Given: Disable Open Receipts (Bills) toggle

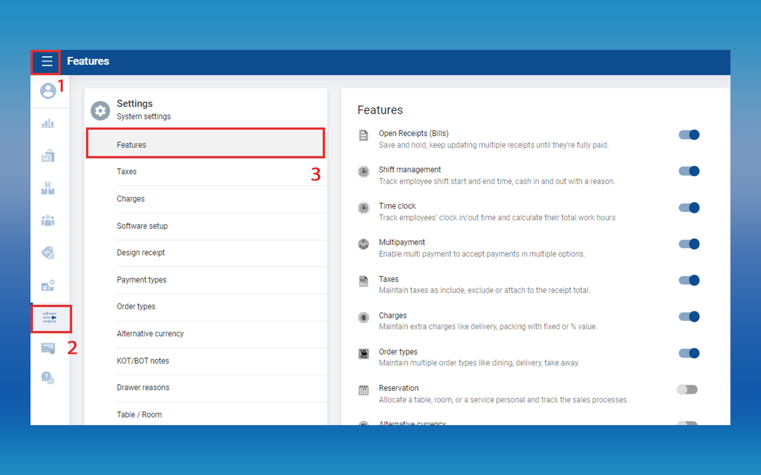Looking at the screenshot, I should coord(689,135).
